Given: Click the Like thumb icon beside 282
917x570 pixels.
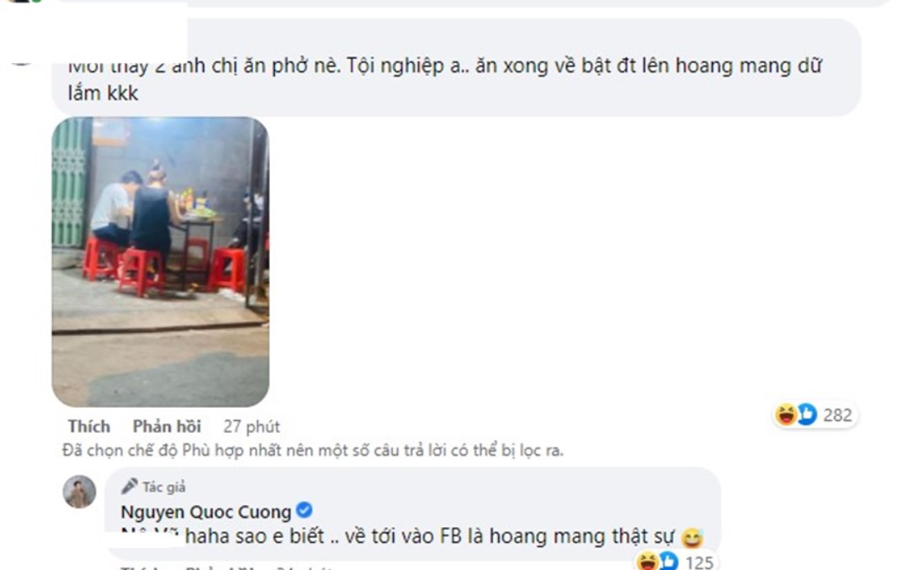Looking at the screenshot, I should 807,414.
